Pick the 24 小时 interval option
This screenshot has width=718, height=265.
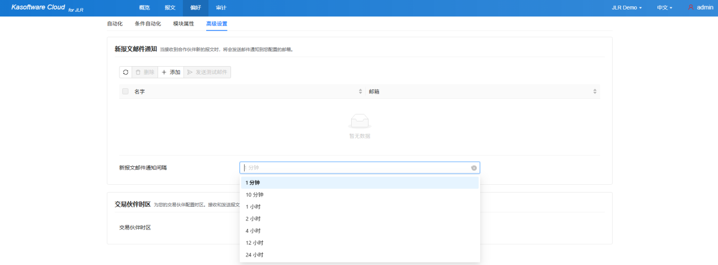click(x=254, y=255)
